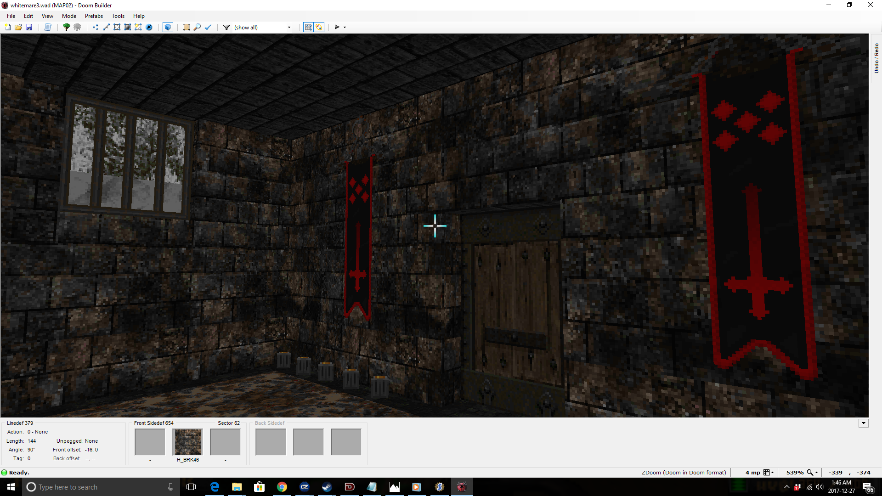Image resolution: width=882 pixels, height=496 pixels.
Task: Launch Microsoft Edge from the taskbar
Action: pyautogui.click(x=215, y=487)
